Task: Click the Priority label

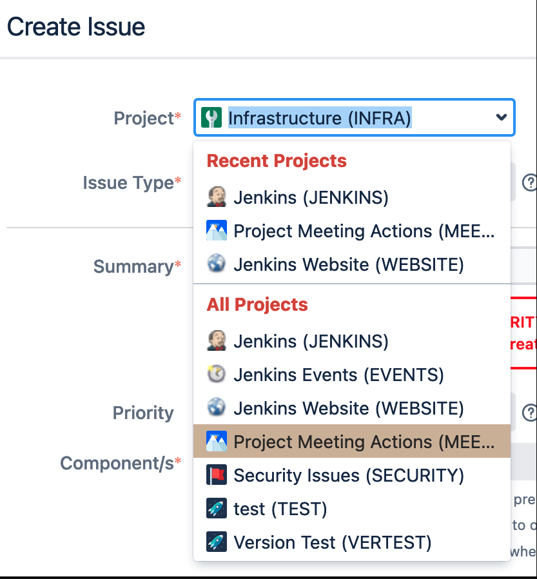Action: click(x=143, y=413)
